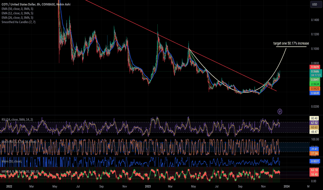Click the MFI indicator label
Screen dimensions: 323x190
[20, 171]
